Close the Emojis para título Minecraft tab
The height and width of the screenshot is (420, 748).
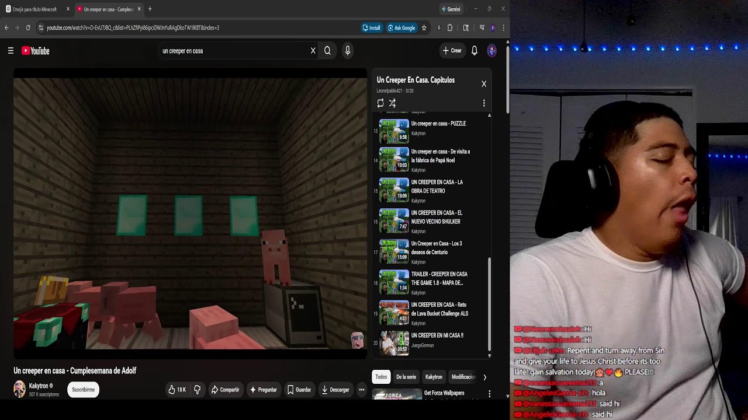(x=68, y=9)
